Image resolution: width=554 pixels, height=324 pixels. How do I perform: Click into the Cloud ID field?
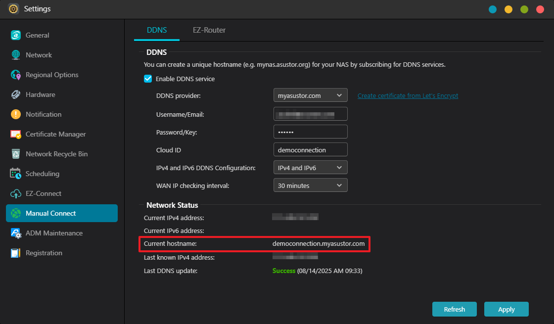pos(310,149)
